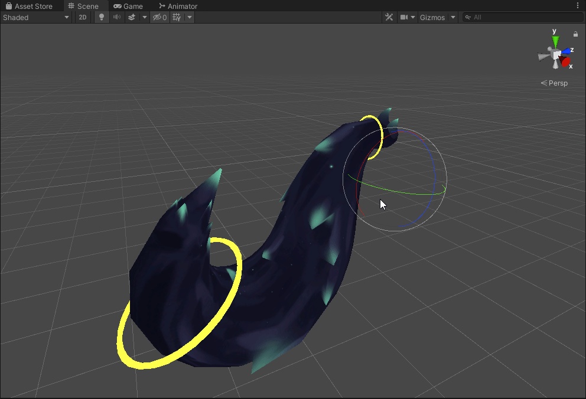The image size is (586, 399).
Task: Toggle scene lighting with the bulb icon
Action: click(101, 17)
